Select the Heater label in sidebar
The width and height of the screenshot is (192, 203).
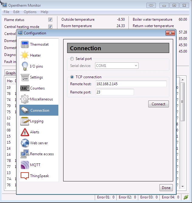tap(36, 55)
